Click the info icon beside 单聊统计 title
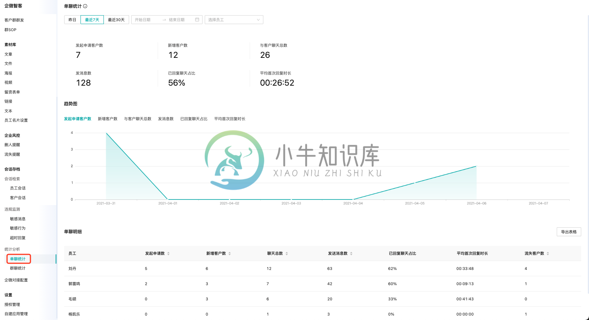The width and height of the screenshot is (589, 320). click(85, 6)
